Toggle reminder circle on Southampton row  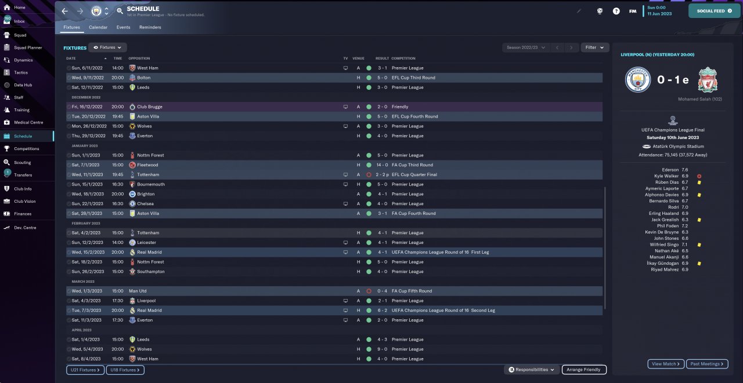[68, 272]
